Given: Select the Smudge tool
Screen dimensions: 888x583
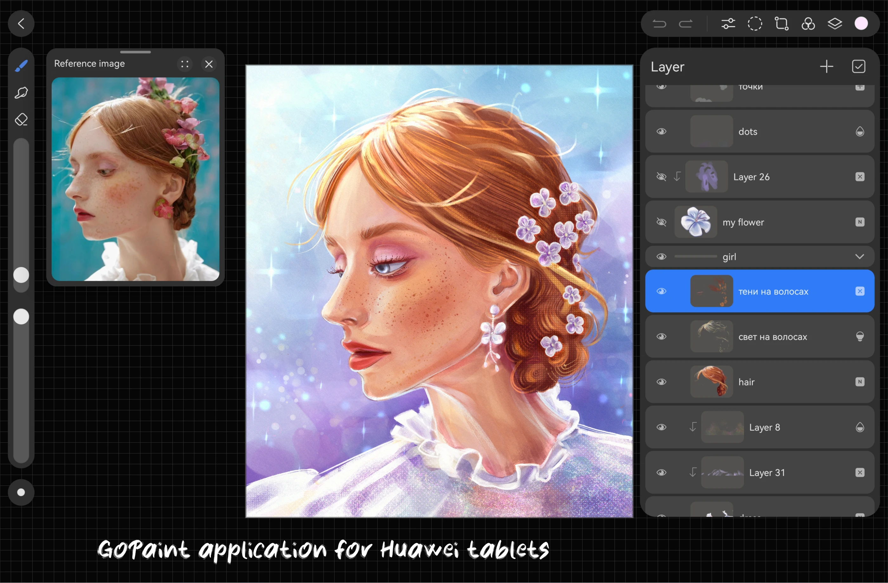Looking at the screenshot, I should tap(21, 93).
